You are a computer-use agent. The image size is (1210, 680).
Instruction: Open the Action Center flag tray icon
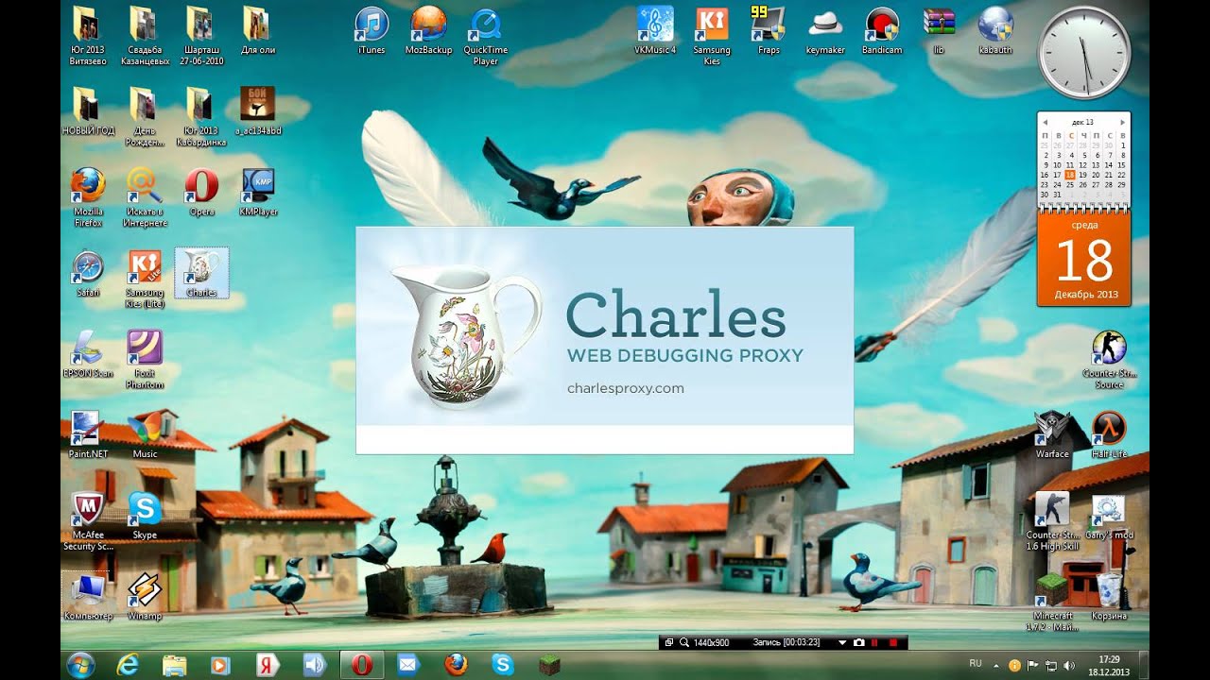pos(1033,666)
